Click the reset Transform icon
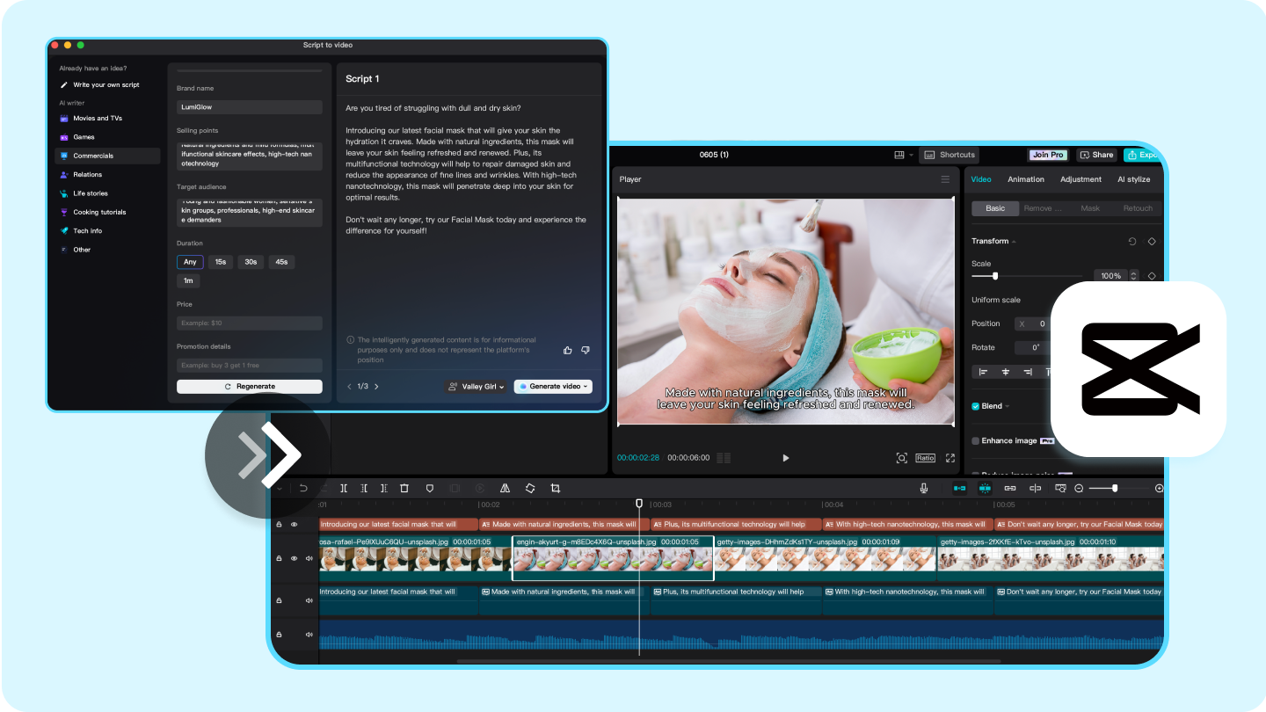The width and height of the screenshot is (1266, 712). pyautogui.click(x=1132, y=241)
